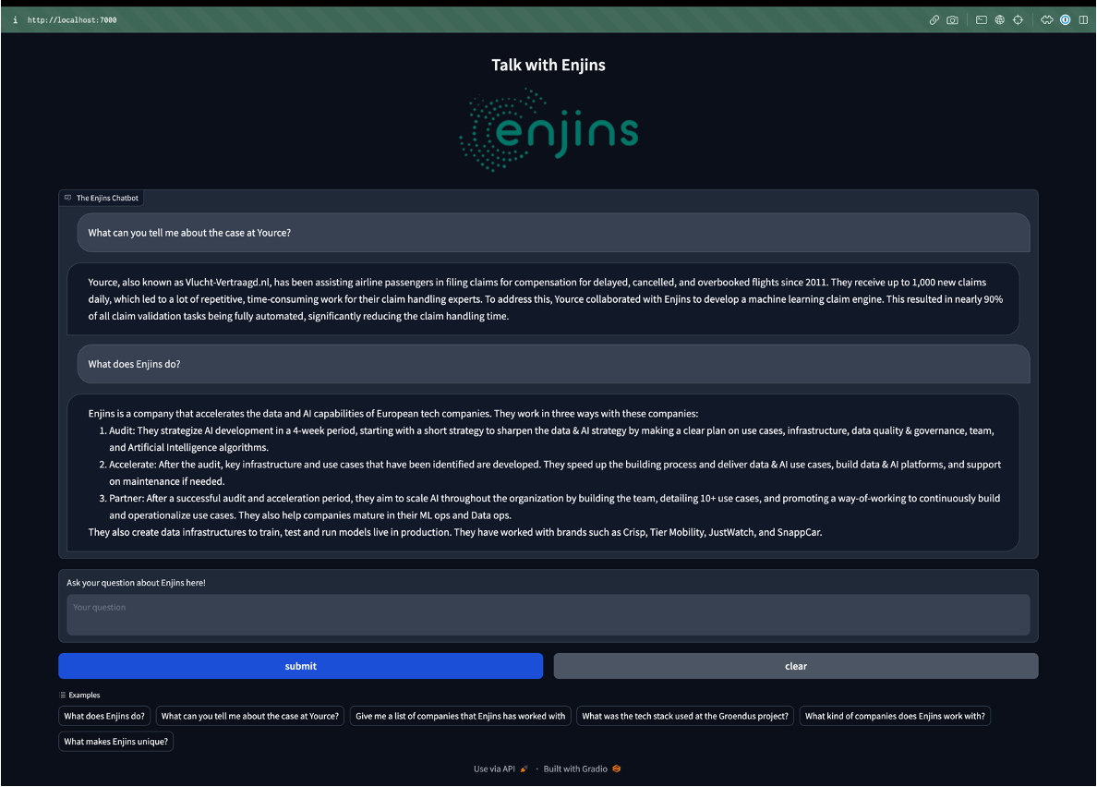The width and height of the screenshot is (1097, 787).
Task: Click the Your question input field
Action: (x=548, y=615)
